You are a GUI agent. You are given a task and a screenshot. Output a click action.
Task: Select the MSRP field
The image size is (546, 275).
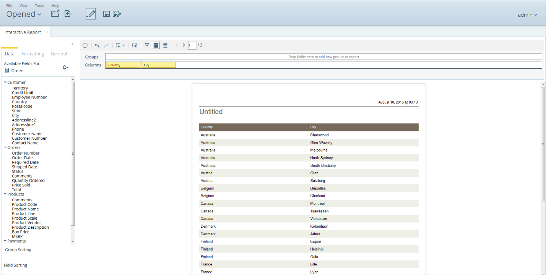pyautogui.click(x=17, y=237)
